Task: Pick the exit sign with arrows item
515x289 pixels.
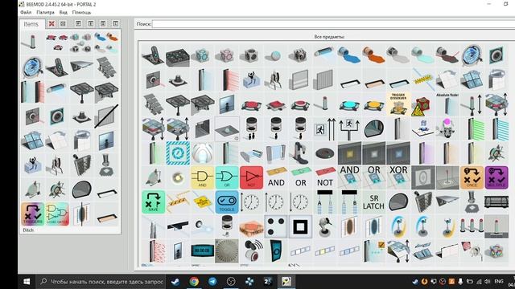Action: 325,128
